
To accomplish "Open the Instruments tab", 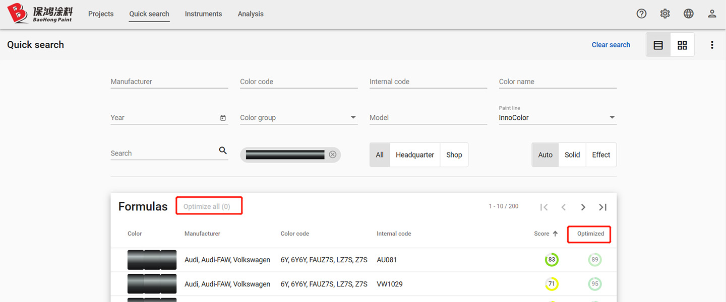I will pyautogui.click(x=203, y=14).
